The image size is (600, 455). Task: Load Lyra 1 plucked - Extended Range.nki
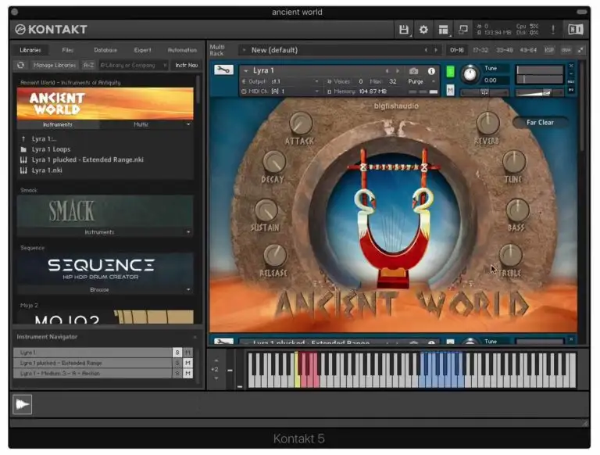point(87,159)
